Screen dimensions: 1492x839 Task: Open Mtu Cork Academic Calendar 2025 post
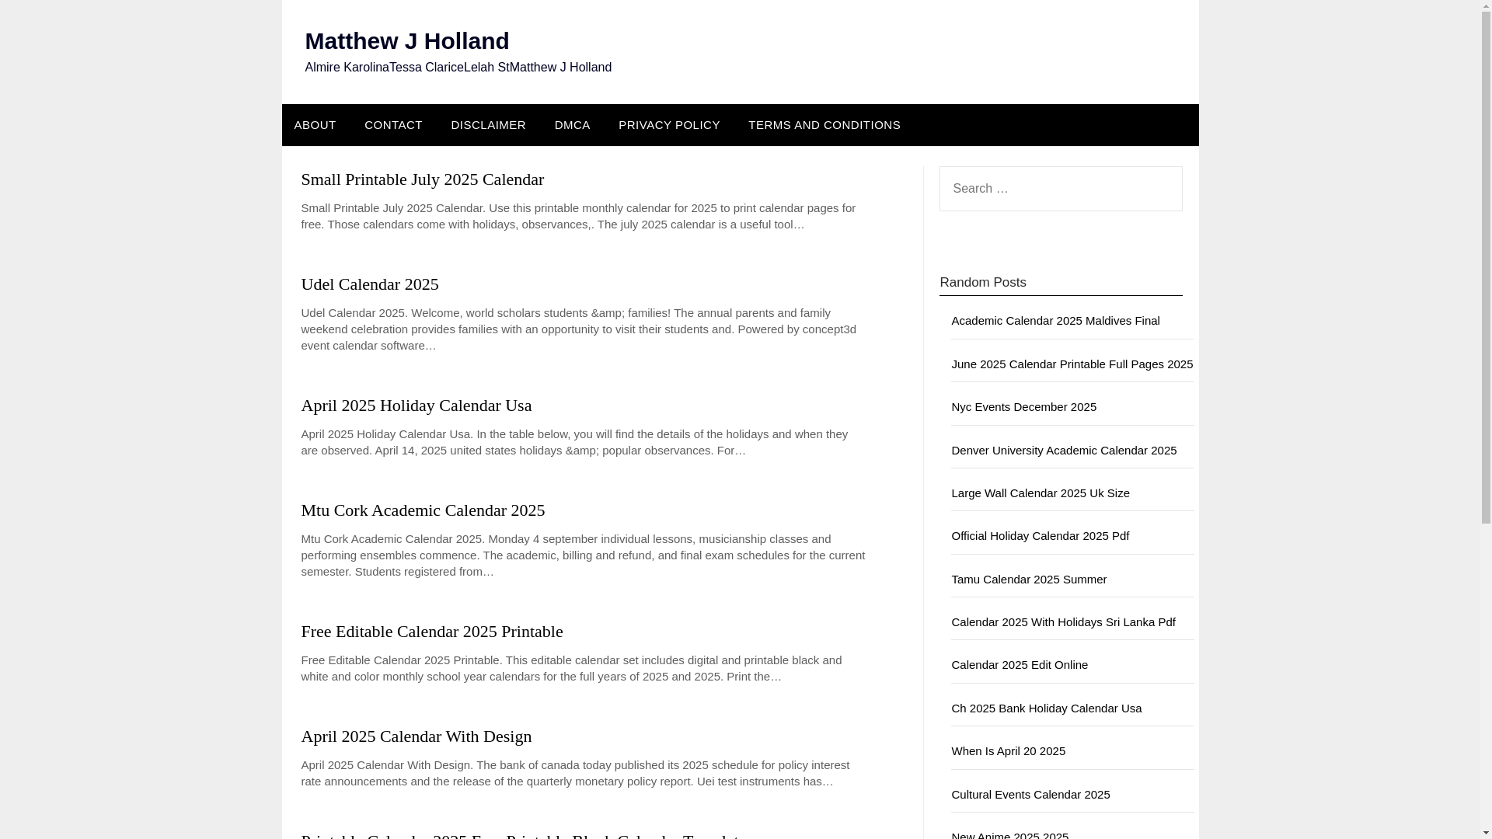click(x=423, y=510)
